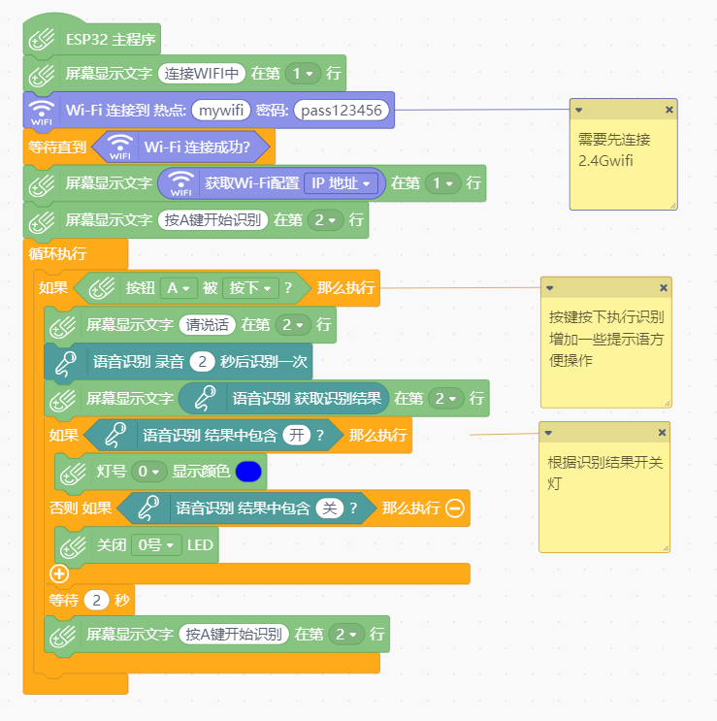Collapse the 按键按下执行识别 comment

[x=550, y=288]
